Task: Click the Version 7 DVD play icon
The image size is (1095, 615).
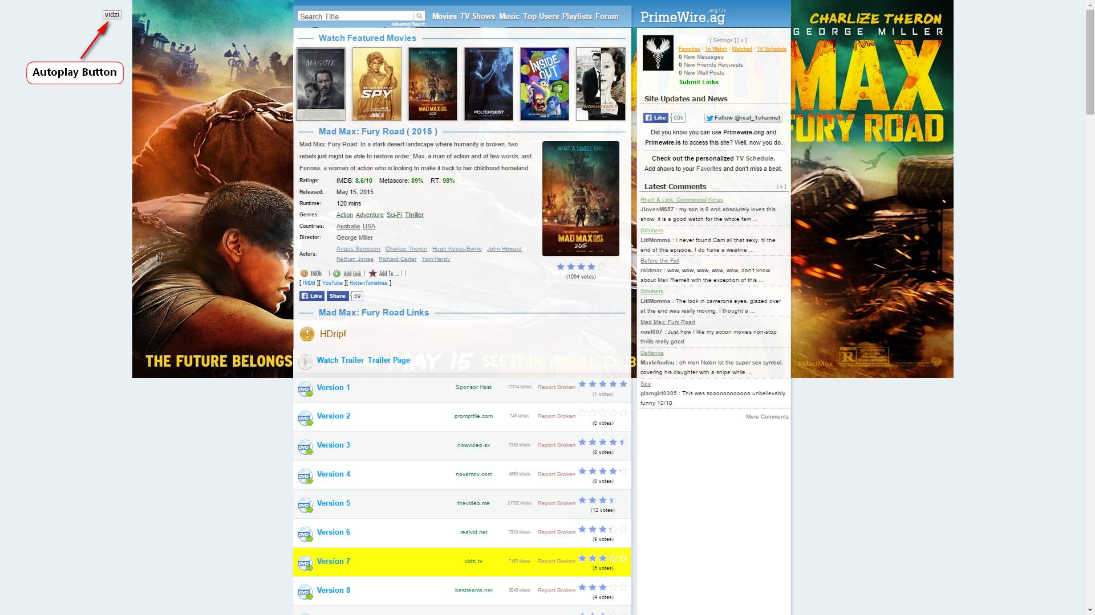Action: (x=306, y=564)
